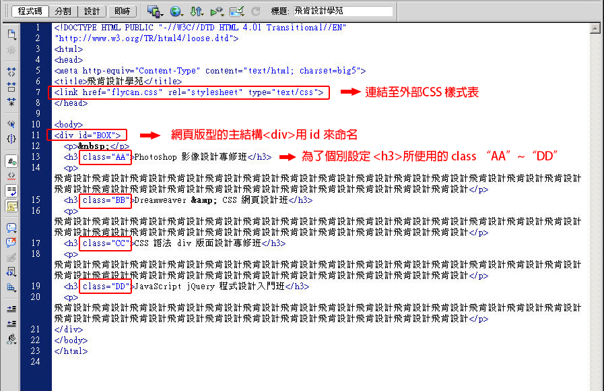Click the outdent code icon
This screenshot has width=604, height=391.
pos(11,324)
